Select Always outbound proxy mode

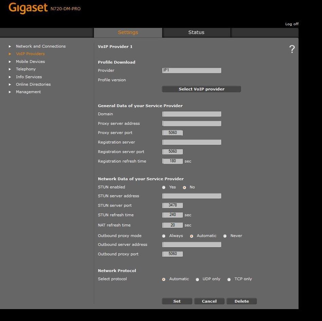164,236
